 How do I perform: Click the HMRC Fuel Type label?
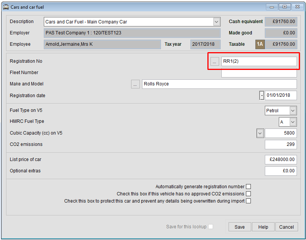27,121
